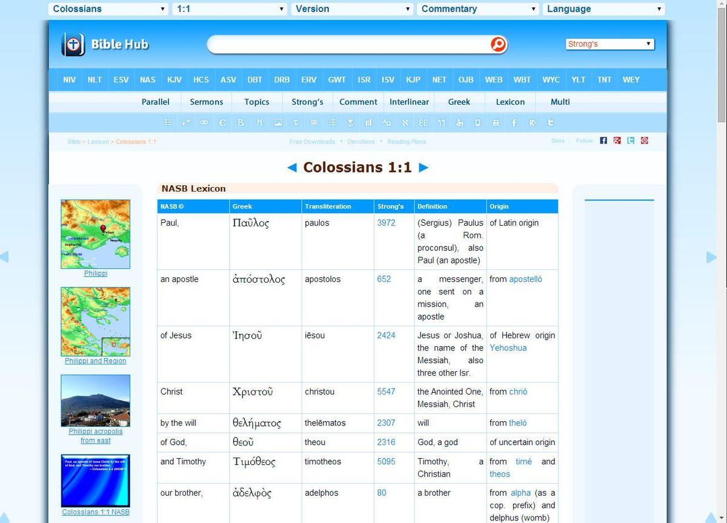Open the Philippi map thumbnail
Image resolution: width=727 pixels, height=523 pixels.
(96, 234)
